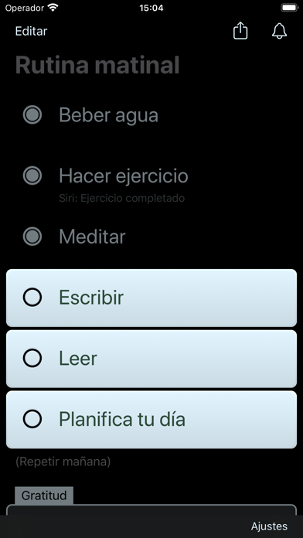
Task: Open reminders with the bell icon
Action: tap(279, 31)
